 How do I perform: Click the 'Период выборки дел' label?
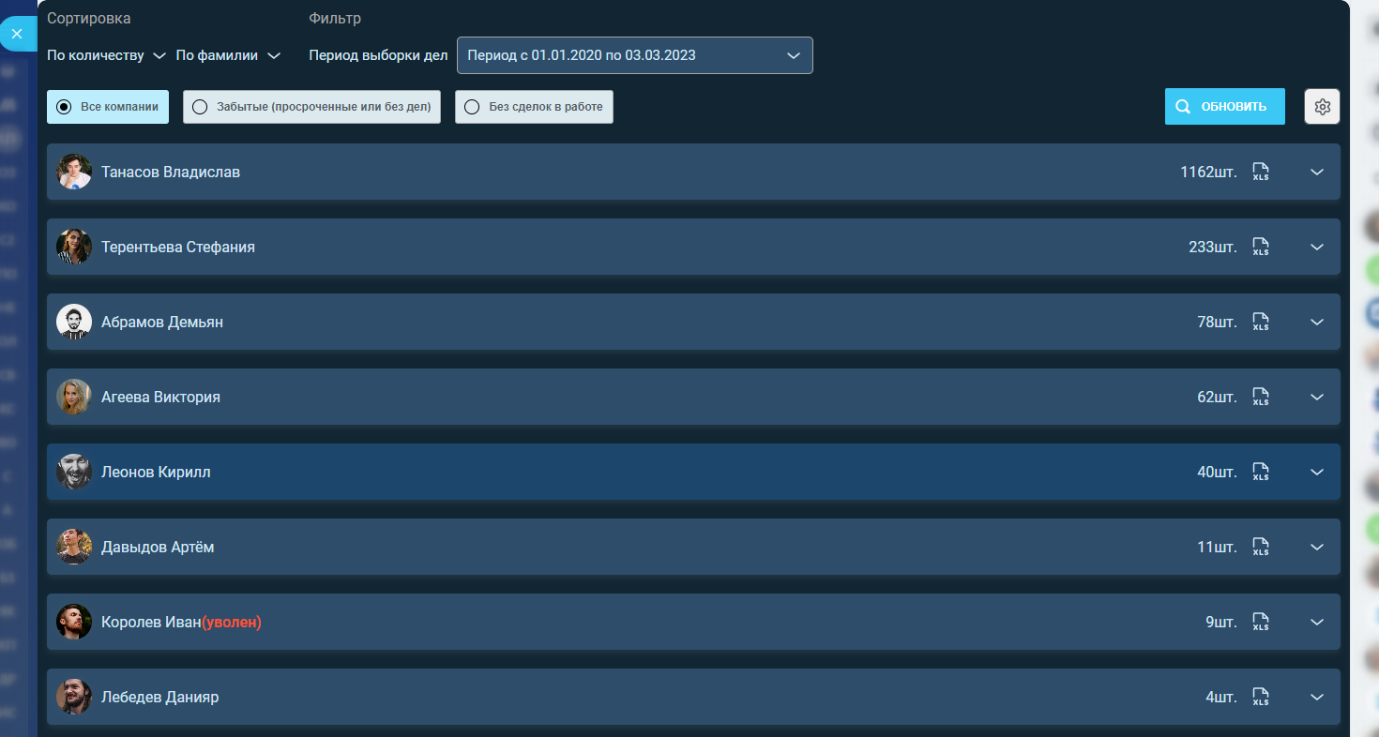pyautogui.click(x=378, y=55)
